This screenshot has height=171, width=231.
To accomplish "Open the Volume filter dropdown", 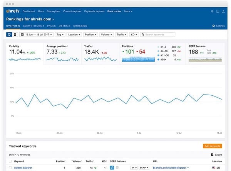I will tap(107, 35).
